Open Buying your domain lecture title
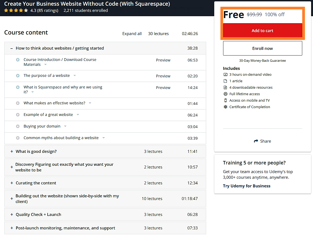Viewport: 313px width, 241px height. [42, 126]
